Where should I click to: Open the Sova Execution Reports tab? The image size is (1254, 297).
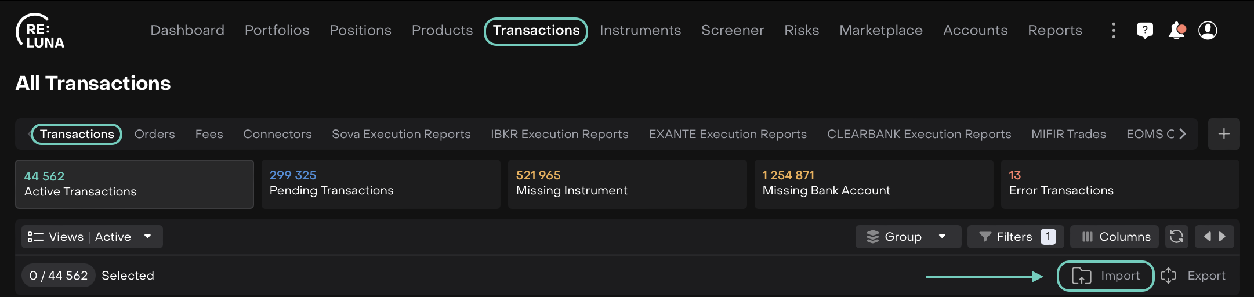click(x=401, y=134)
